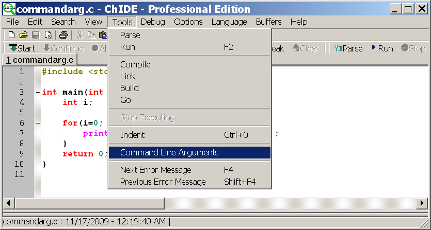Open the Debug menu

[153, 22]
